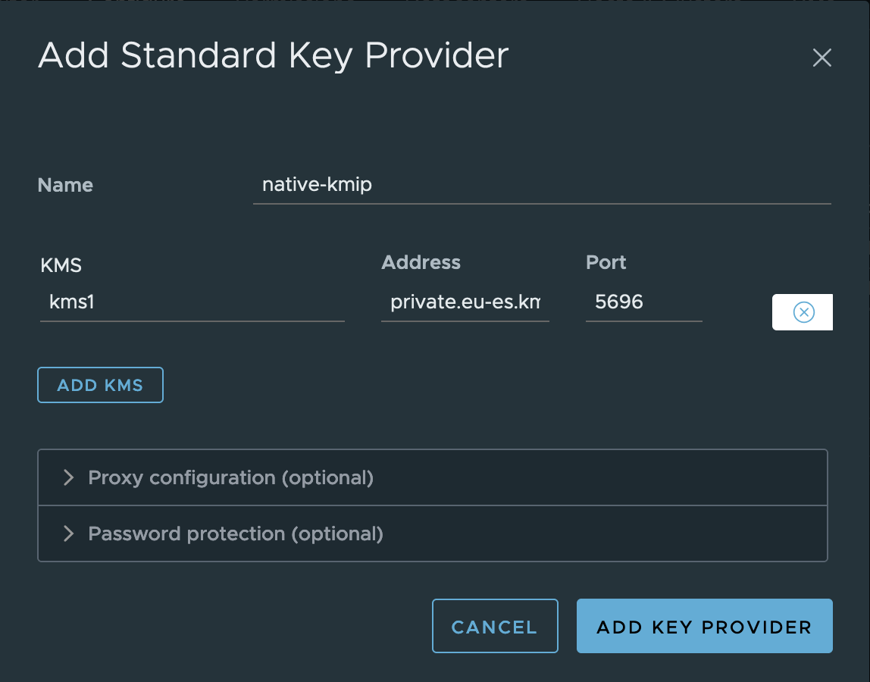Click the Port field showing 5696
Image resolution: width=870 pixels, height=682 pixels.
pyautogui.click(x=643, y=303)
